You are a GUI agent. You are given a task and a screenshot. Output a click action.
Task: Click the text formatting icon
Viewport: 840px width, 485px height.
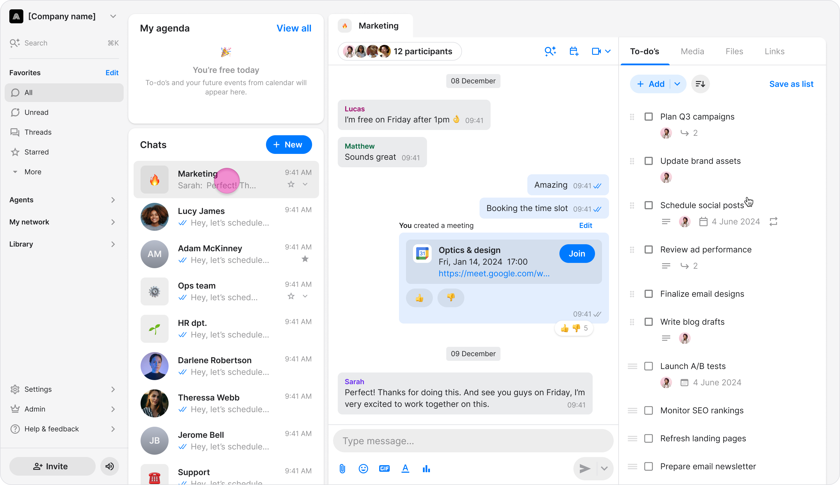[x=405, y=469]
